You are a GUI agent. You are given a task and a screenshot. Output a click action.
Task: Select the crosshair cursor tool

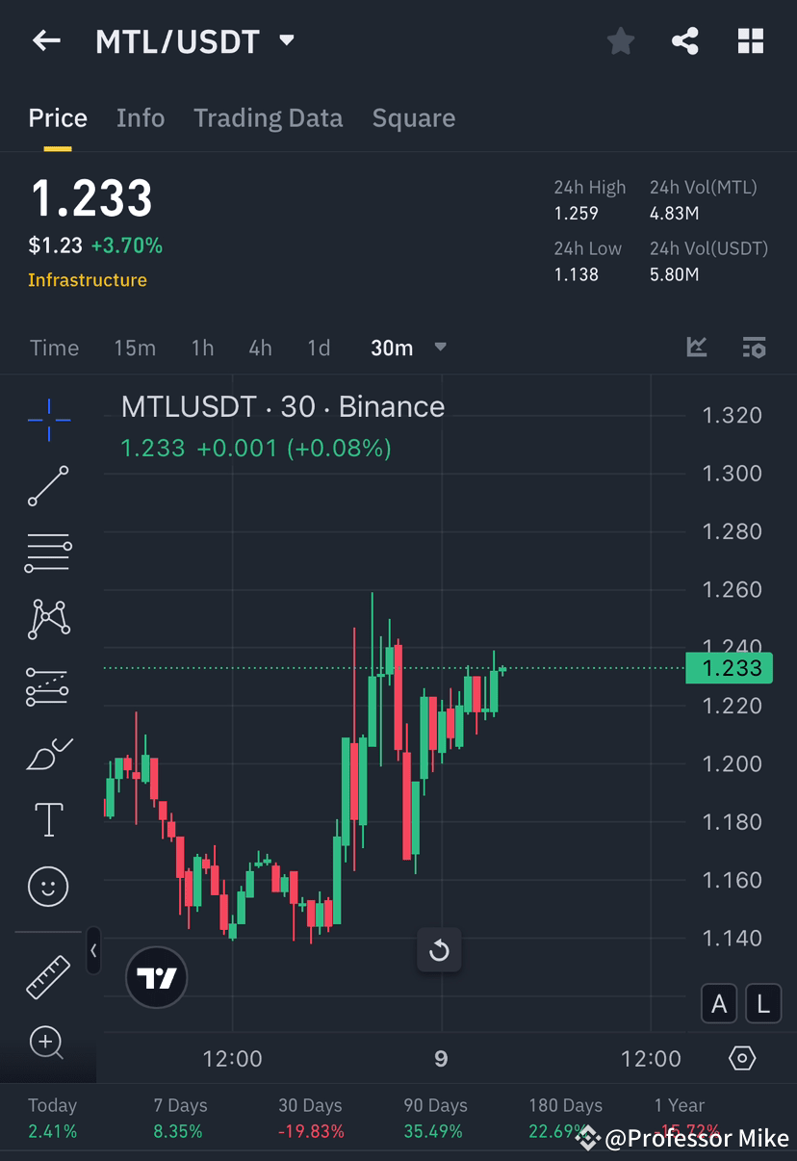(x=48, y=419)
